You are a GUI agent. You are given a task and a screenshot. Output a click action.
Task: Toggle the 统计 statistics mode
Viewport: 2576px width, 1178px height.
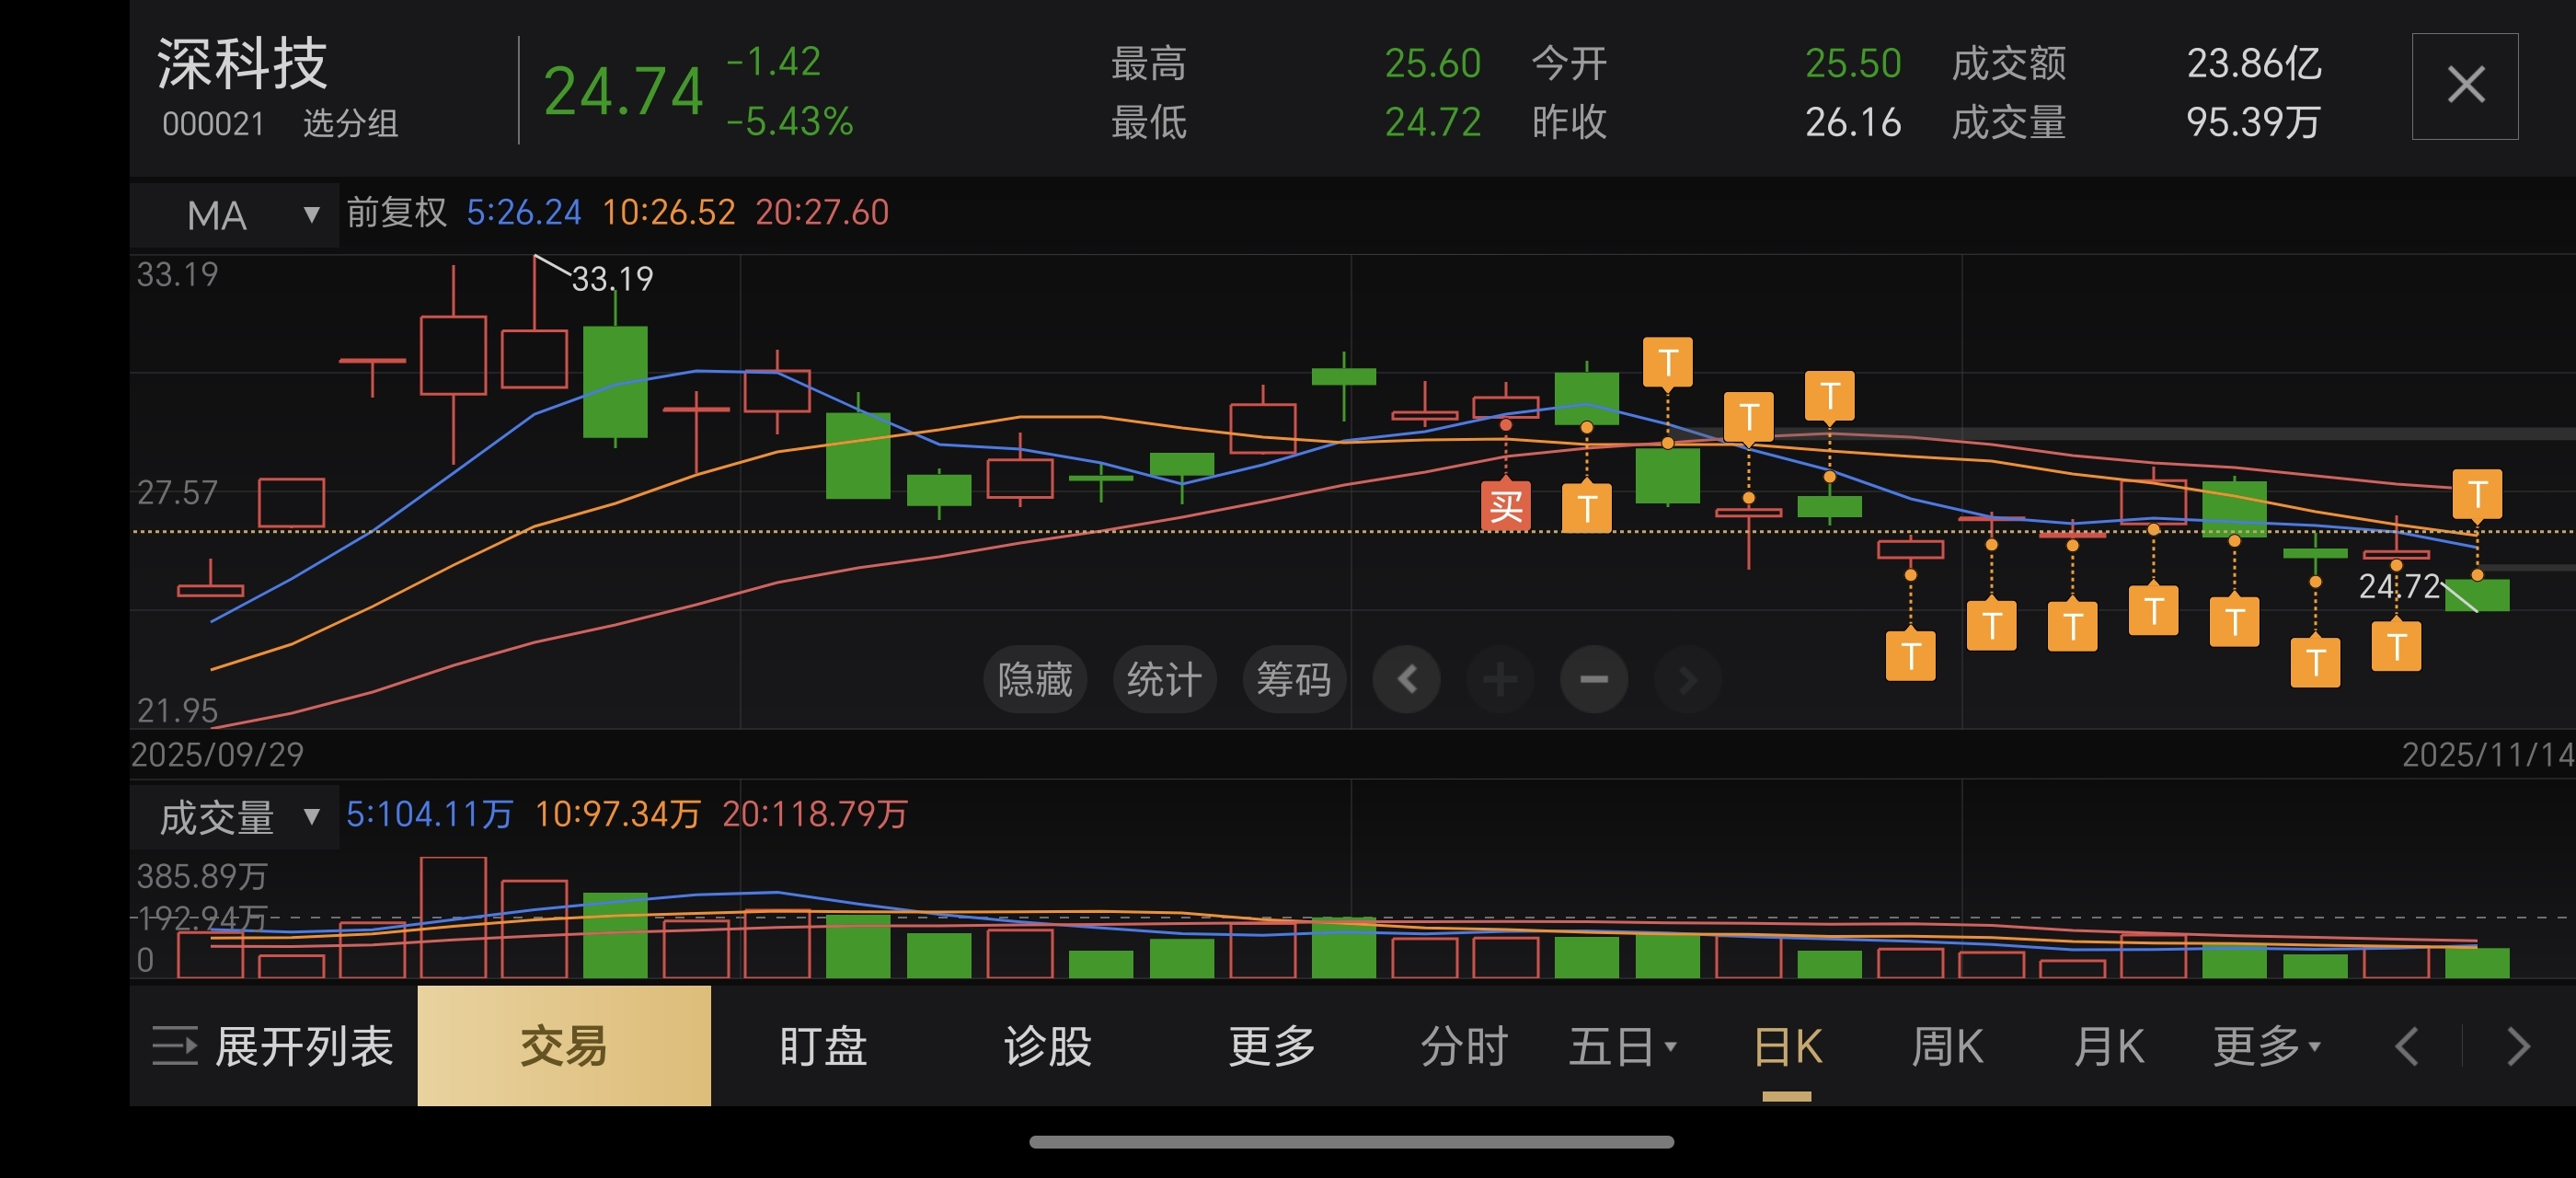pos(1163,680)
